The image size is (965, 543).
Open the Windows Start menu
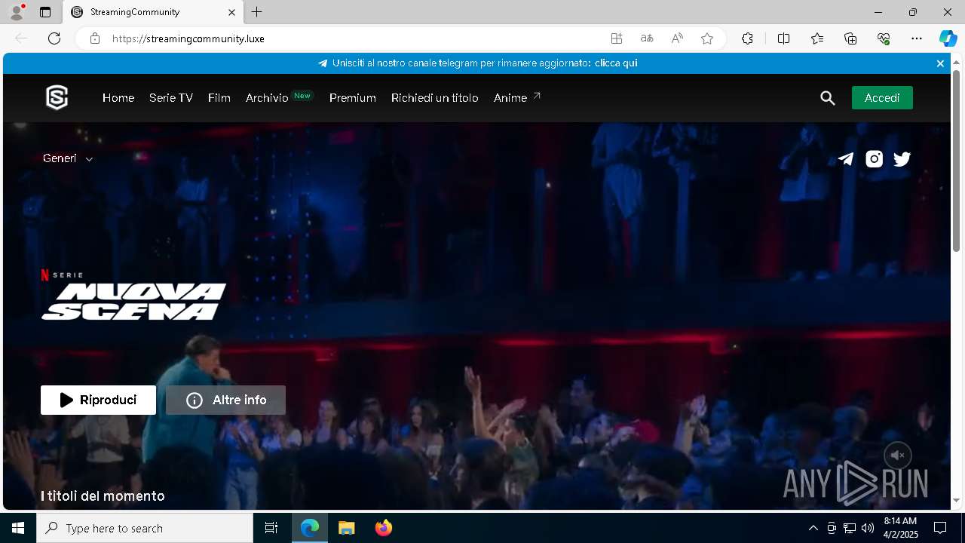coord(18,528)
